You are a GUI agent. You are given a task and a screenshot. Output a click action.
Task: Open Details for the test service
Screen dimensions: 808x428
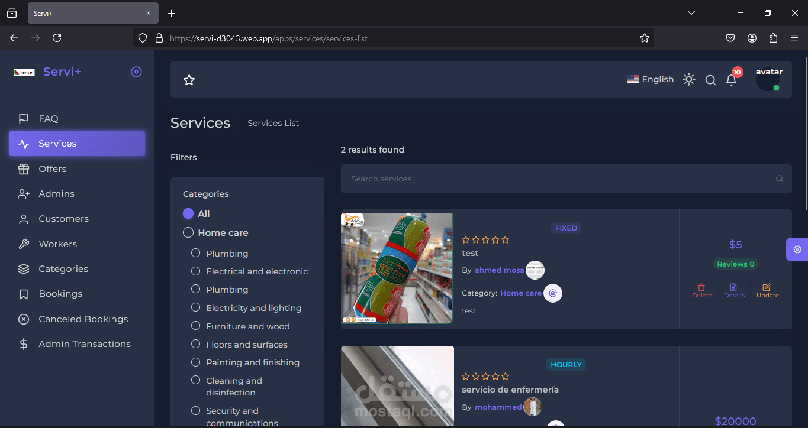pos(734,290)
